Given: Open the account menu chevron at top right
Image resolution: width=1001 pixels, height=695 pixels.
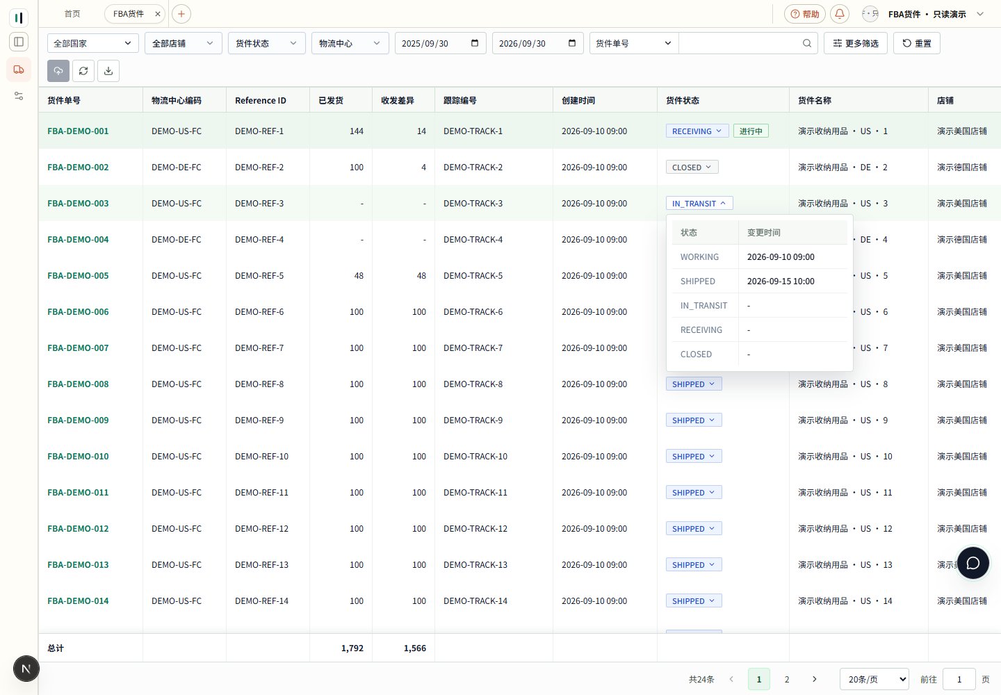Looking at the screenshot, I should [x=980, y=14].
